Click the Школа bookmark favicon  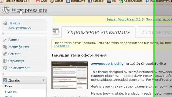52,1
